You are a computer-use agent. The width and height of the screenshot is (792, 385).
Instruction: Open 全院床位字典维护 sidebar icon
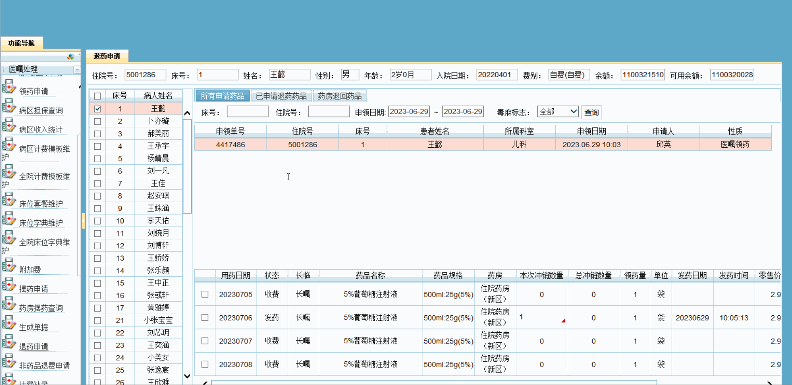(9, 238)
